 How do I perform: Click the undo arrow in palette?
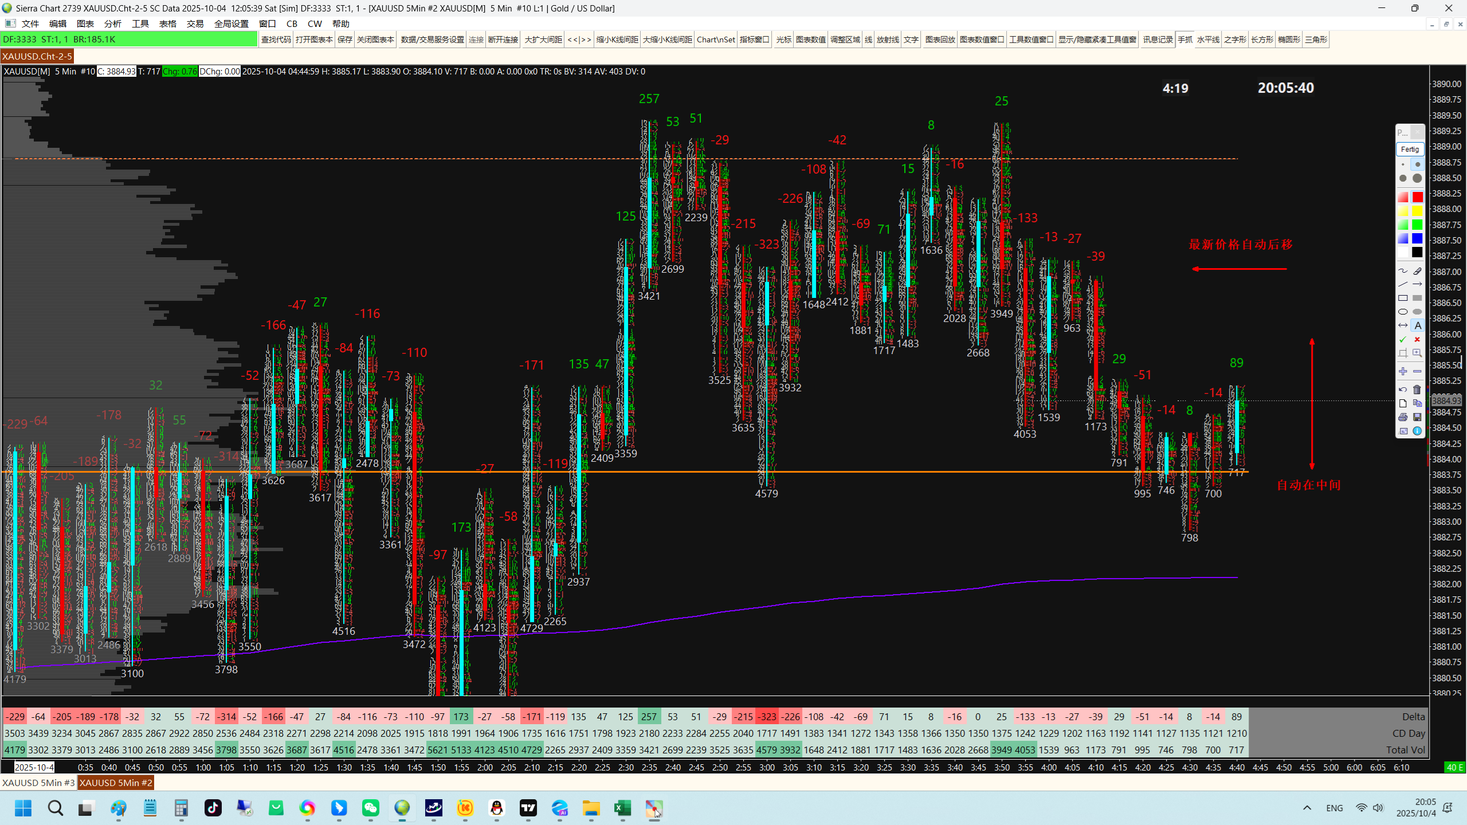coord(1402,390)
